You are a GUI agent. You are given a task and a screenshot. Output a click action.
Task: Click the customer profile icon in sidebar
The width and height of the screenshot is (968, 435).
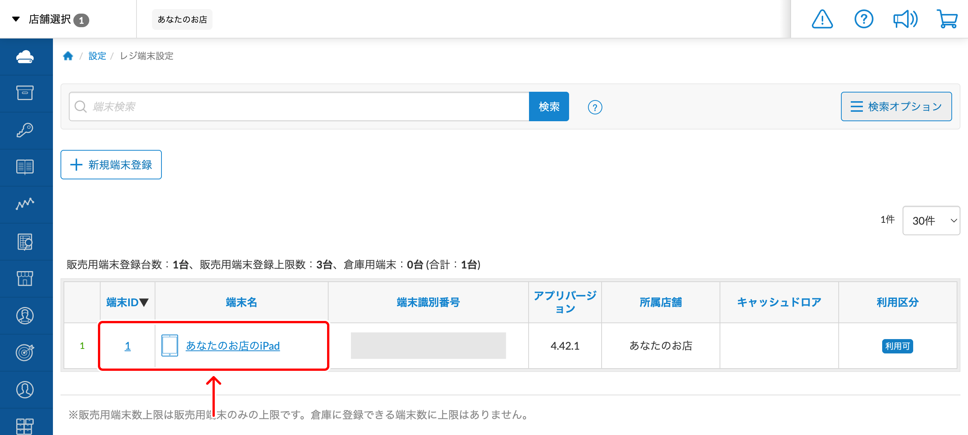(x=25, y=315)
